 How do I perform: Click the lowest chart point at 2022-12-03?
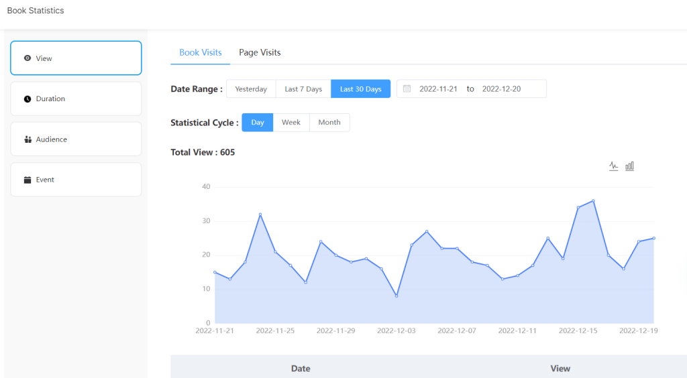point(397,296)
